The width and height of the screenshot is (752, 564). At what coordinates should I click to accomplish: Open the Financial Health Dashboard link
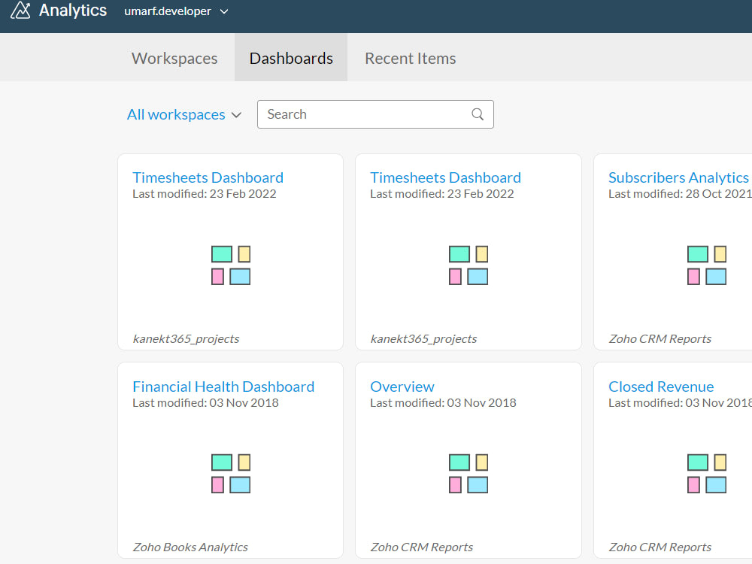(223, 386)
